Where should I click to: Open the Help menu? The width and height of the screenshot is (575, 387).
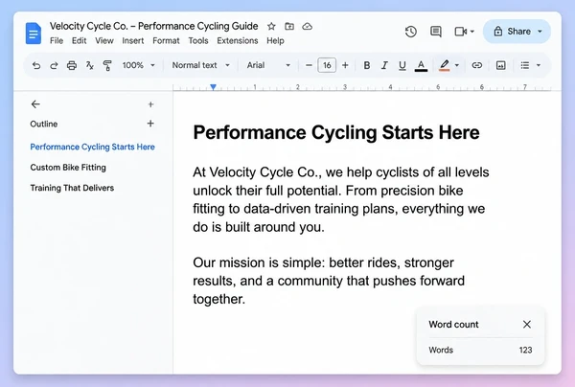pos(275,40)
